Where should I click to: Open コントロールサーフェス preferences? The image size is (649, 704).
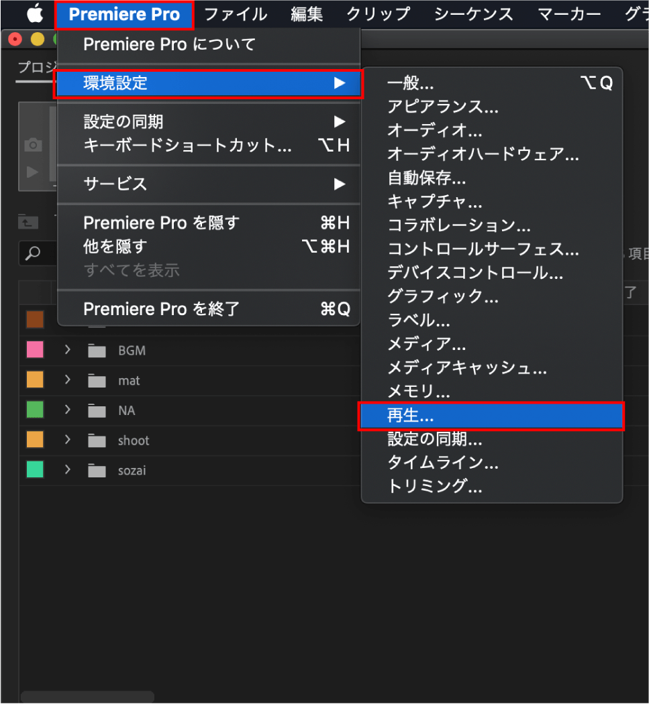pyautogui.click(x=492, y=249)
